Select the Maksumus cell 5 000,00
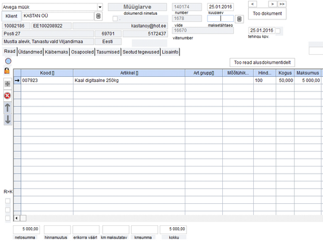Viewport: 323px width, 242px height. pyautogui.click(x=307, y=81)
